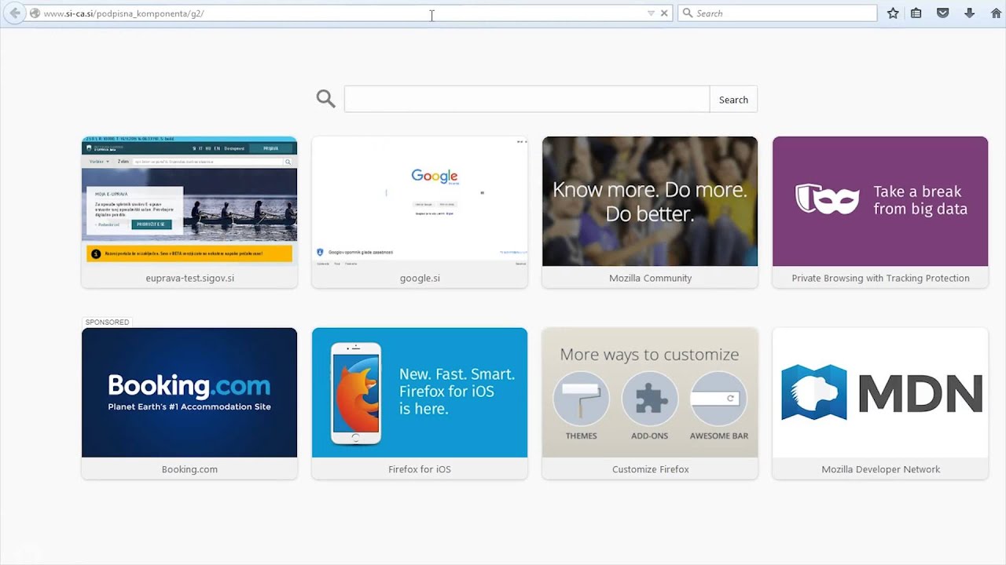Click the google.si caption
Screen dimensions: 1006x565
pos(420,278)
